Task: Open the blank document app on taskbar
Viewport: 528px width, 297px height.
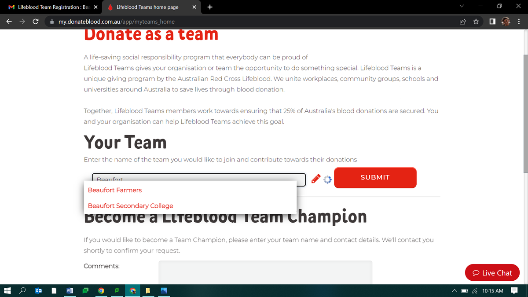Action: [x=54, y=290]
